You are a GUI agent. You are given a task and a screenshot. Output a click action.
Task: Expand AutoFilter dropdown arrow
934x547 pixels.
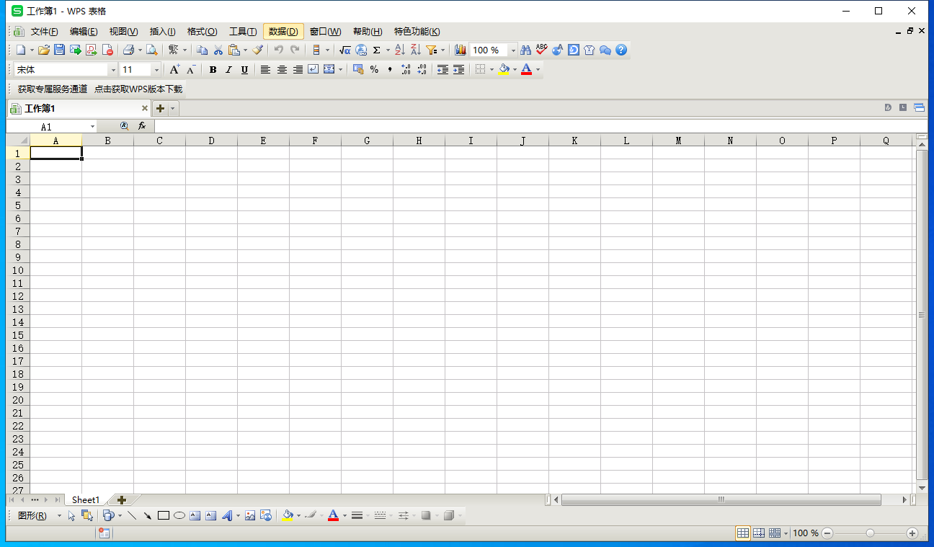442,50
